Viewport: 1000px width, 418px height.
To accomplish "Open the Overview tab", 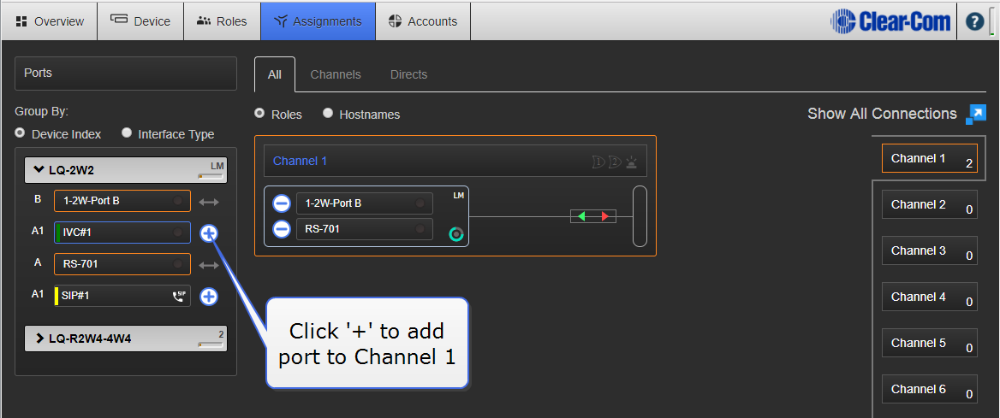I will pos(49,21).
